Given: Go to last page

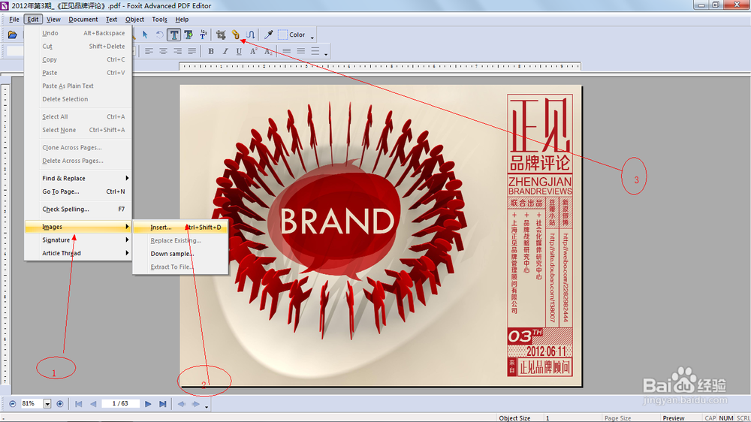Looking at the screenshot, I should point(162,404).
